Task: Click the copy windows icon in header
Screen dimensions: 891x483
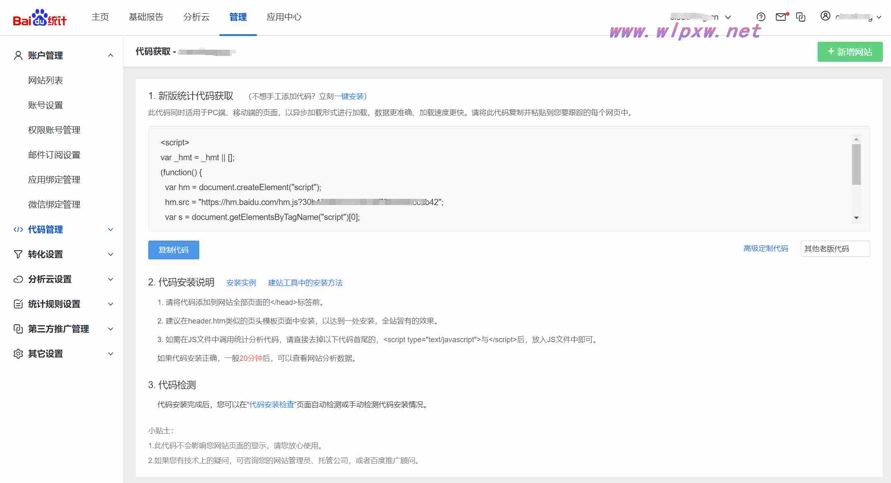Action: [801, 17]
